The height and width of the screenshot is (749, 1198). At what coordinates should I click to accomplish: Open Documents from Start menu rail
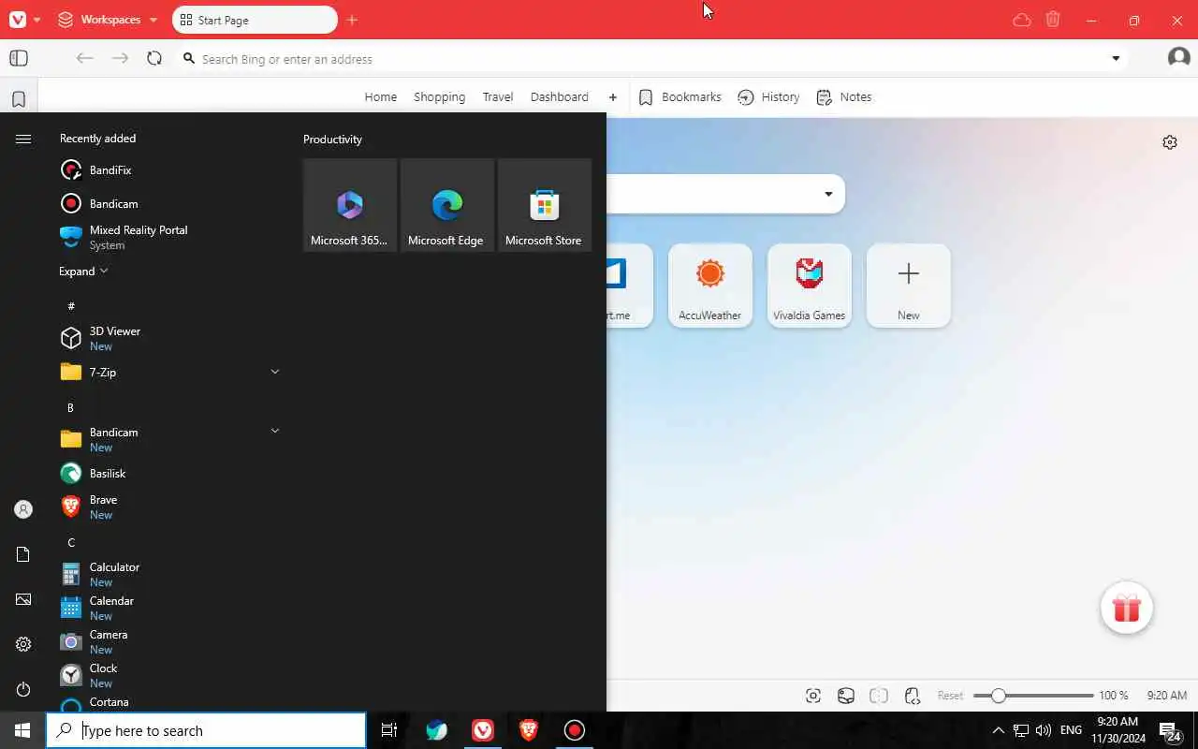pyautogui.click(x=23, y=554)
